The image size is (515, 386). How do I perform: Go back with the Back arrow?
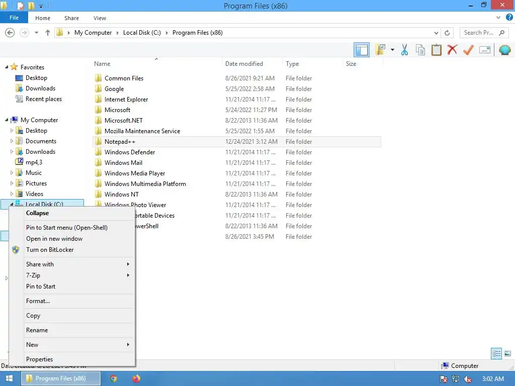[x=10, y=33]
